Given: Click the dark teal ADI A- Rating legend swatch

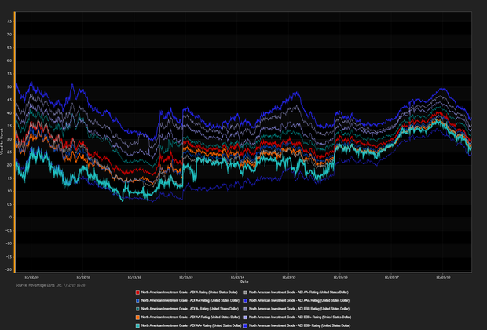Looking at the screenshot, I should [137, 310].
